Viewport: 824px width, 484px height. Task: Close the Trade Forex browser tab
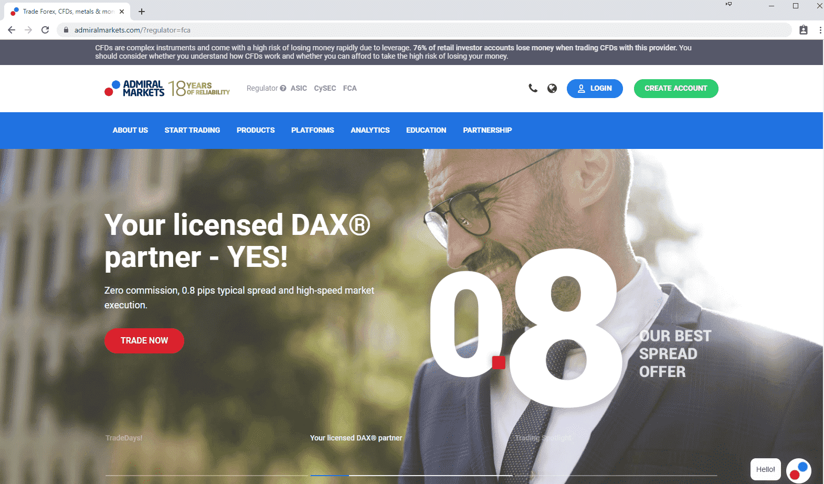pos(122,12)
